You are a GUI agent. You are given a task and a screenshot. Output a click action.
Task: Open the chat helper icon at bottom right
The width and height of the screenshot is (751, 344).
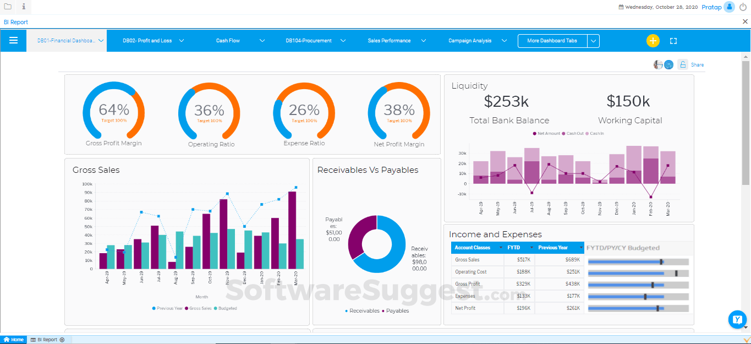click(737, 319)
